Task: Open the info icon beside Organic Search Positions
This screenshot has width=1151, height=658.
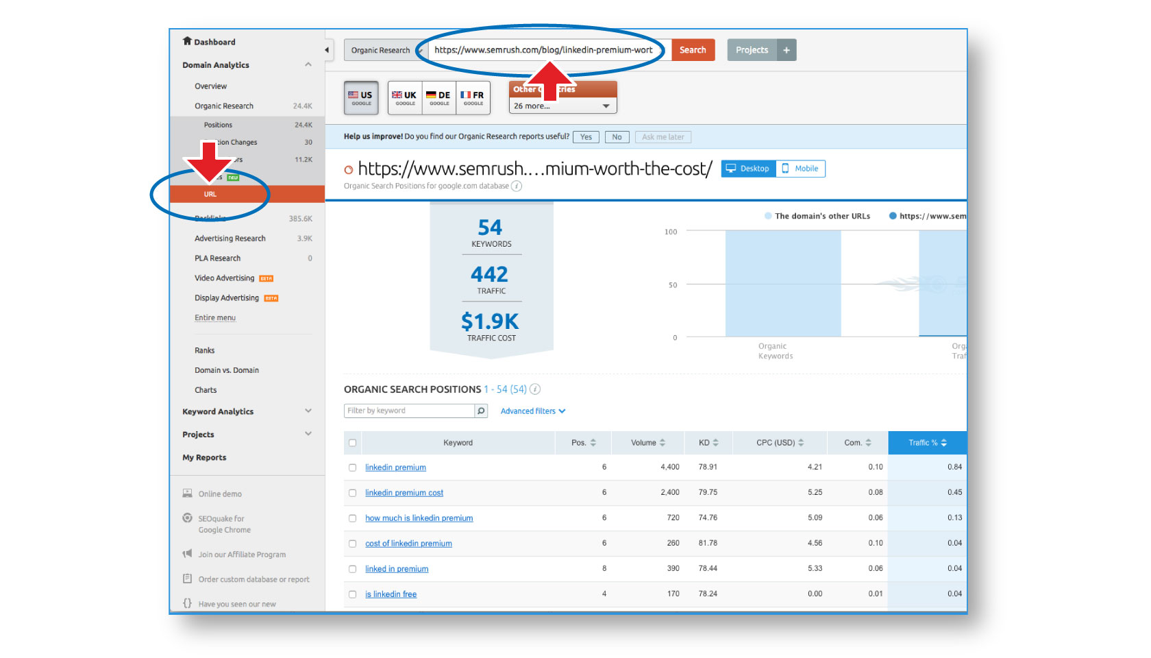Action: pyautogui.click(x=535, y=389)
